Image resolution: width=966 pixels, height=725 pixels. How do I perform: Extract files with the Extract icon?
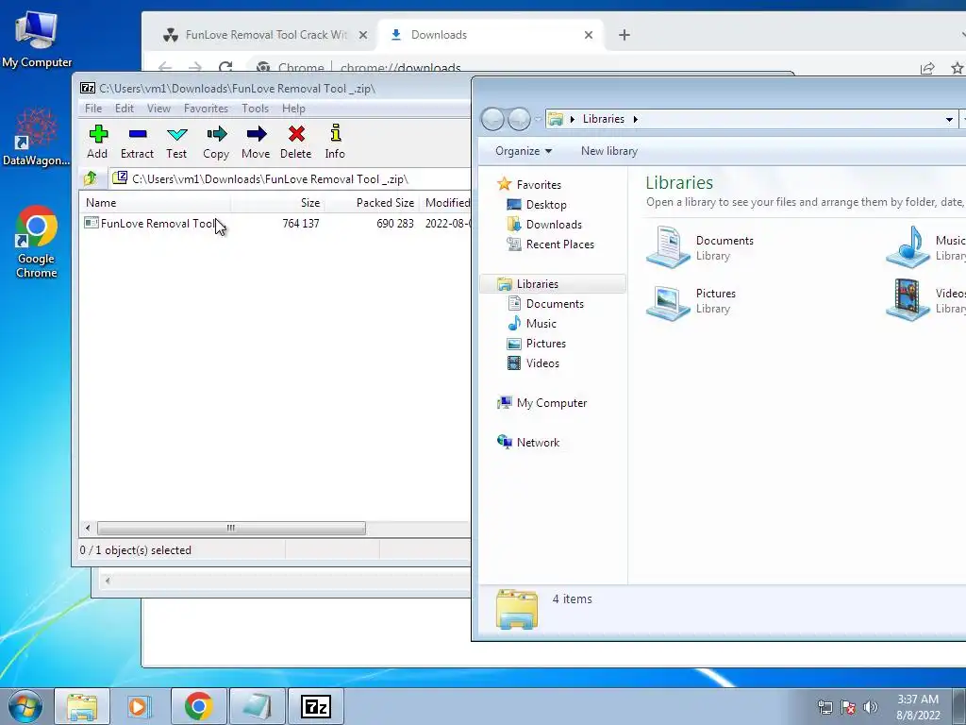point(137,143)
